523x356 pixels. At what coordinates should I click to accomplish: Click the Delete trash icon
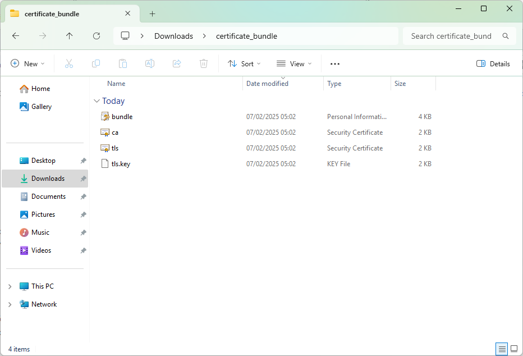[x=204, y=64]
